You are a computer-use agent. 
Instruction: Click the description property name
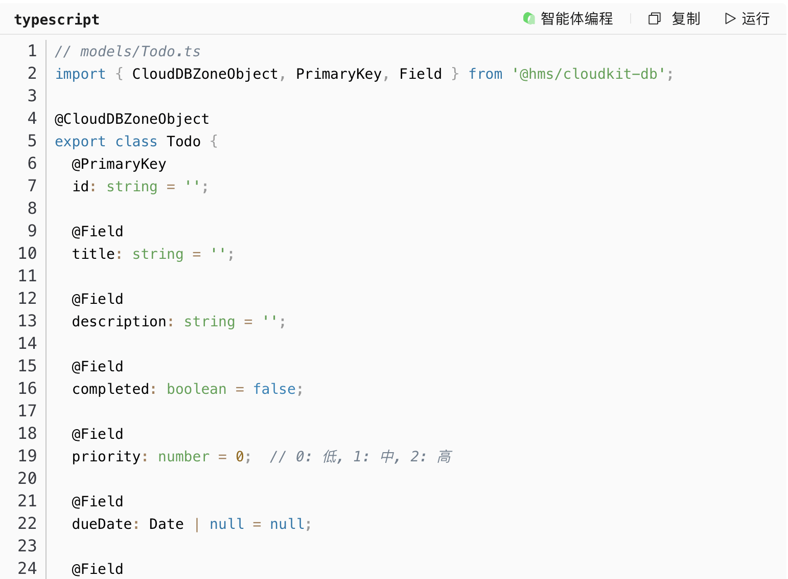(x=119, y=322)
